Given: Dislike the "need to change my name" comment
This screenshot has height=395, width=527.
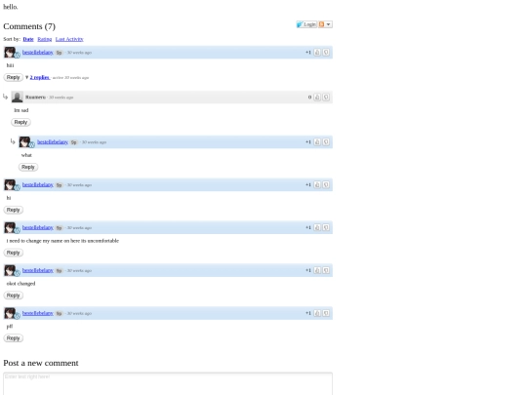Looking at the screenshot, I should [x=326, y=227].
